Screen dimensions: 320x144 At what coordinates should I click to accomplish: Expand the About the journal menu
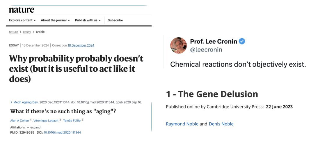tap(55, 20)
